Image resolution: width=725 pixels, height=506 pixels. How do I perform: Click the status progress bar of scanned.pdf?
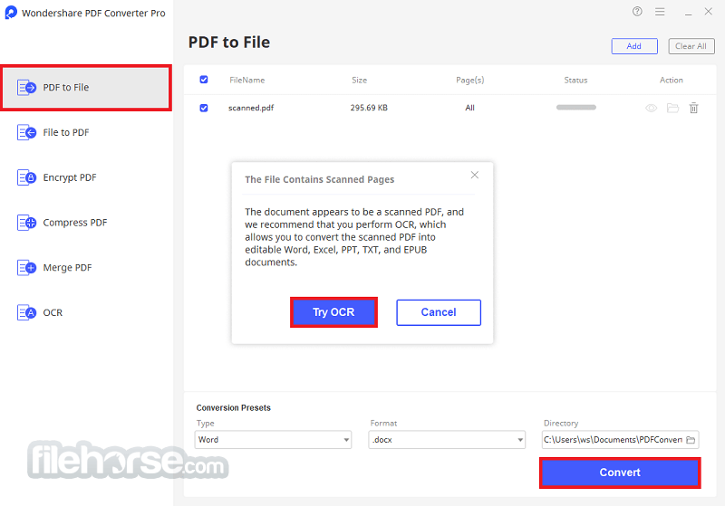[576, 108]
